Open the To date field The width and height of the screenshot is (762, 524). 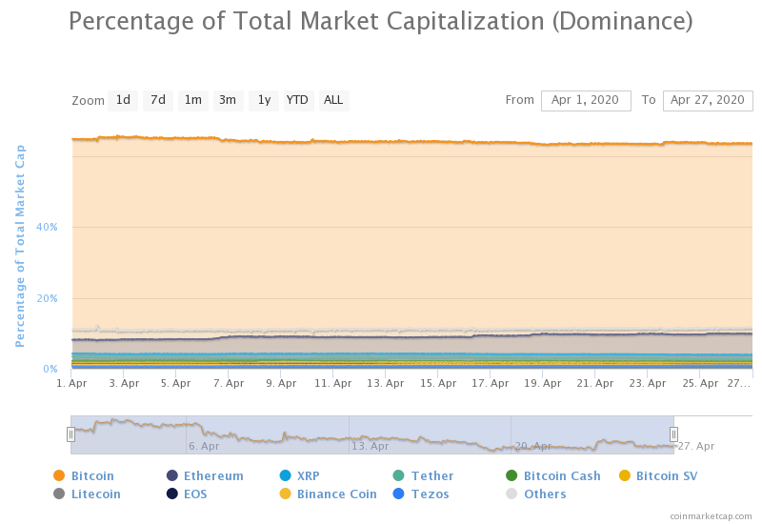coord(707,100)
